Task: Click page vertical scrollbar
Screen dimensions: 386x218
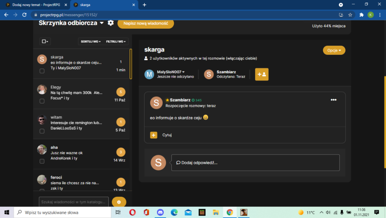Action: click(x=384, y=122)
